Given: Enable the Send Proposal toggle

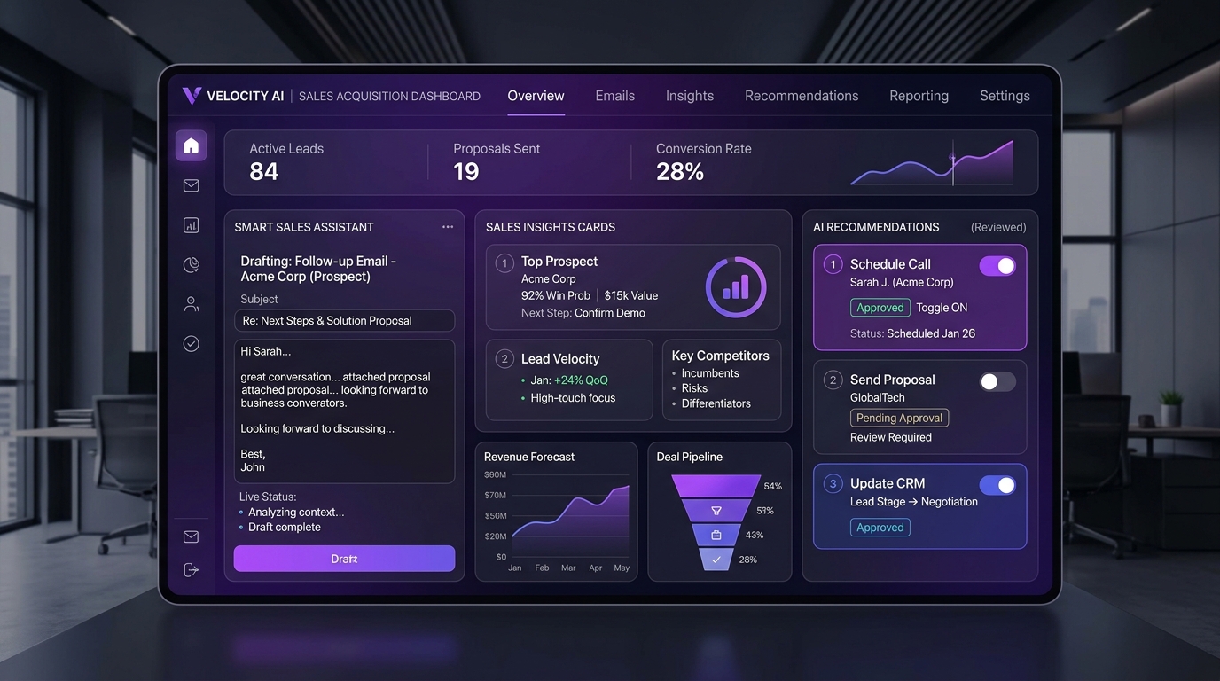Looking at the screenshot, I should coord(997,381).
